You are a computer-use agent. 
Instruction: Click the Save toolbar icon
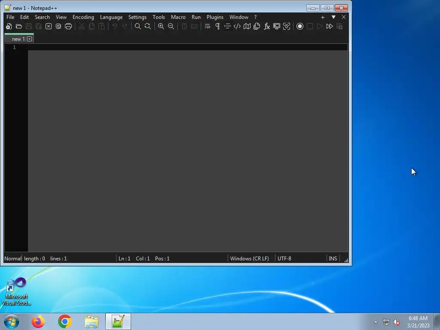pos(29,26)
